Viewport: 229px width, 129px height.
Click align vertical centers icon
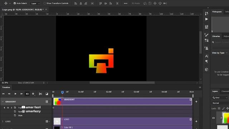106,3
